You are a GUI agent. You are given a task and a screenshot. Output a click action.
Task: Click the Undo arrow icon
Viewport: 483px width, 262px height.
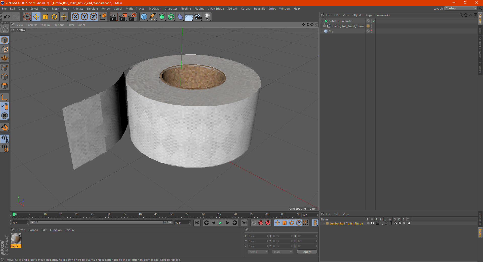pyautogui.click(x=7, y=17)
